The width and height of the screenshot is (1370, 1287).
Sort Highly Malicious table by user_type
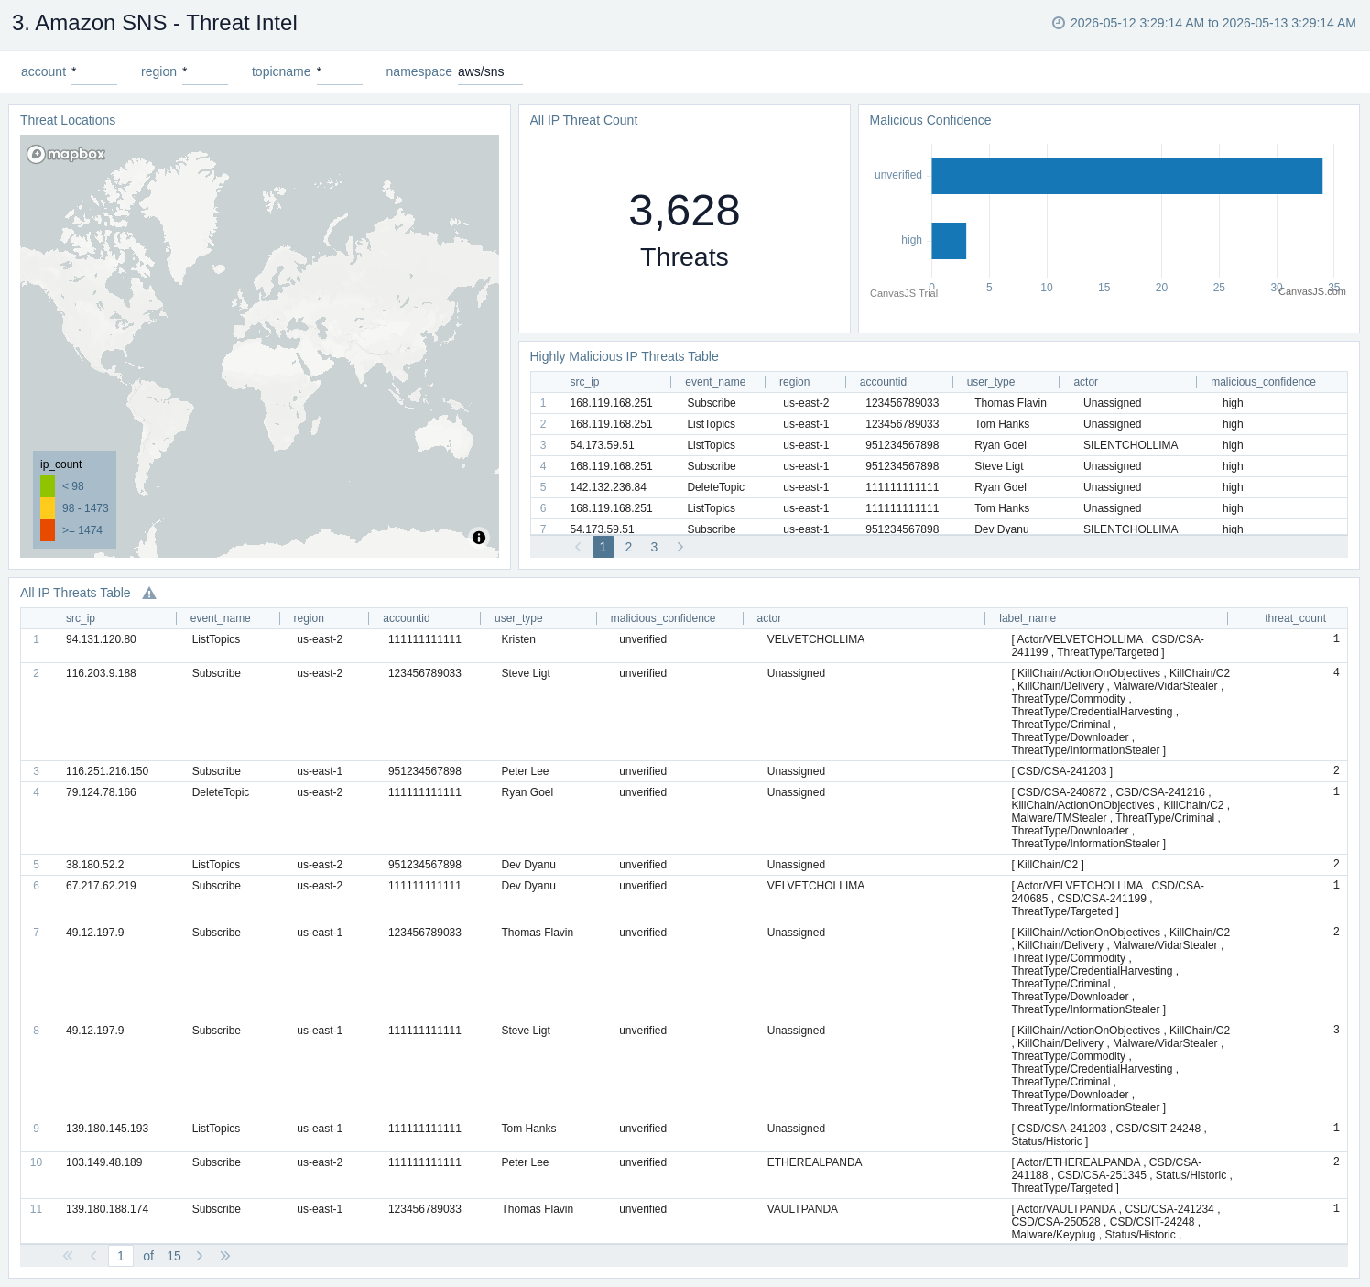pyautogui.click(x=991, y=382)
